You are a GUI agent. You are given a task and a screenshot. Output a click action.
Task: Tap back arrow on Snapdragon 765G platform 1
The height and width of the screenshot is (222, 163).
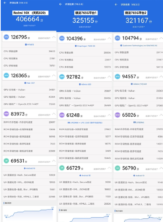tap(60, 4)
